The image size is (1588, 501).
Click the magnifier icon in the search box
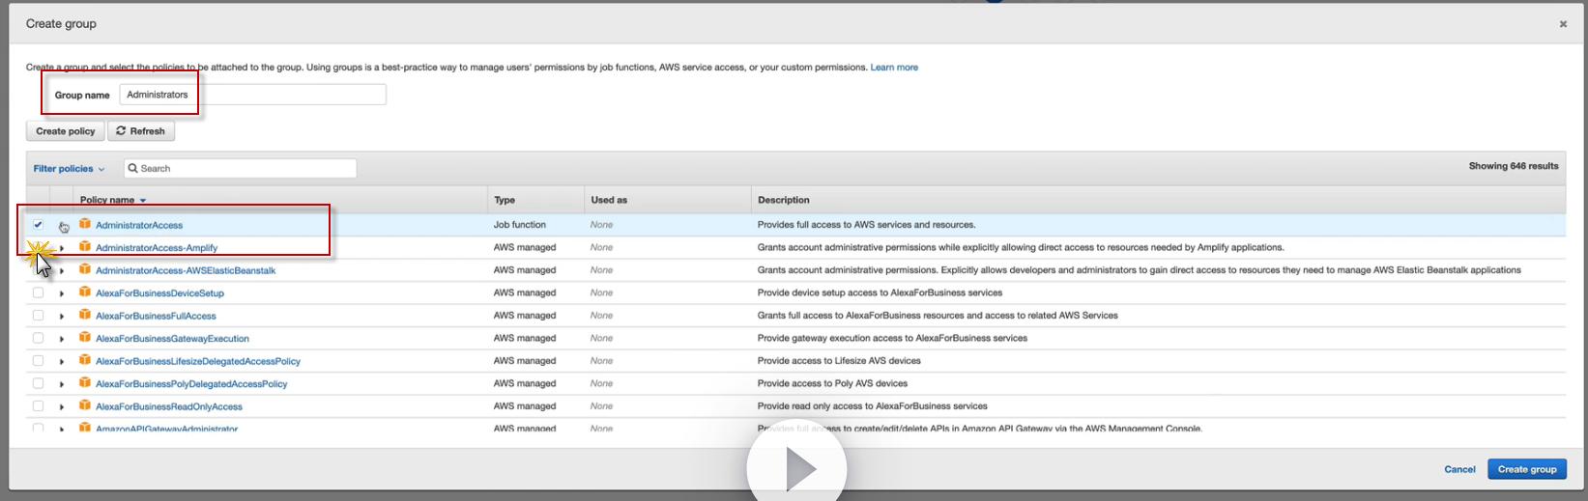click(x=133, y=168)
